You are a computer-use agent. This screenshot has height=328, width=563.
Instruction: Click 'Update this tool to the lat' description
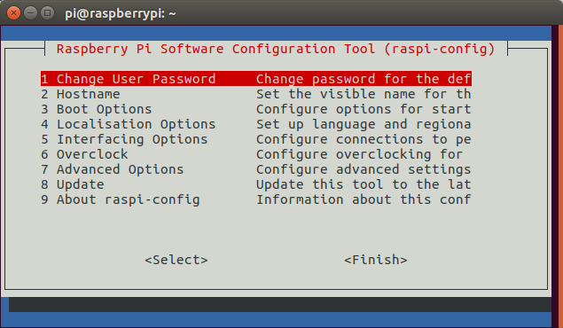[364, 184]
